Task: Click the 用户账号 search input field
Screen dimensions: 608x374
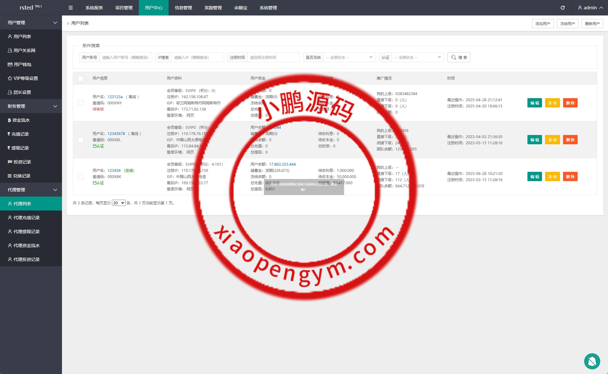Action: [126, 57]
